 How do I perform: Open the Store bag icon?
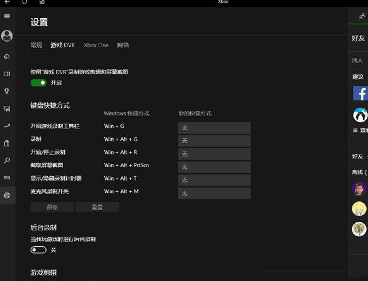click(x=7, y=143)
